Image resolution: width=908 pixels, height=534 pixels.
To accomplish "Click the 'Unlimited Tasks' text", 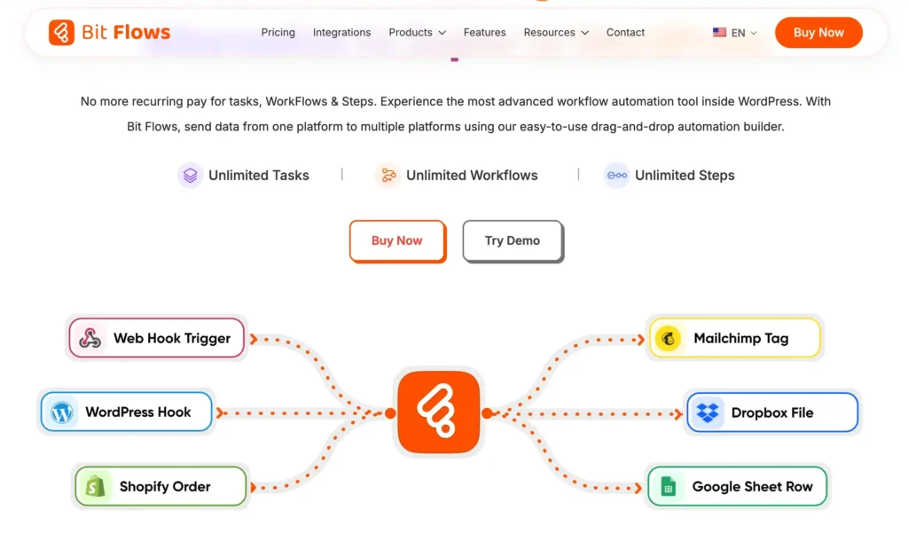I will [x=259, y=175].
